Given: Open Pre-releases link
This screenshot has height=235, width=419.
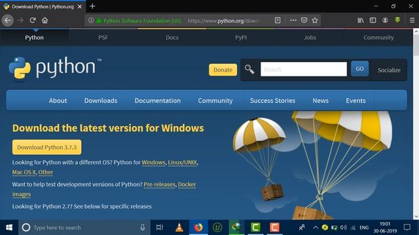Looking at the screenshot, I should tap(159, 184).
